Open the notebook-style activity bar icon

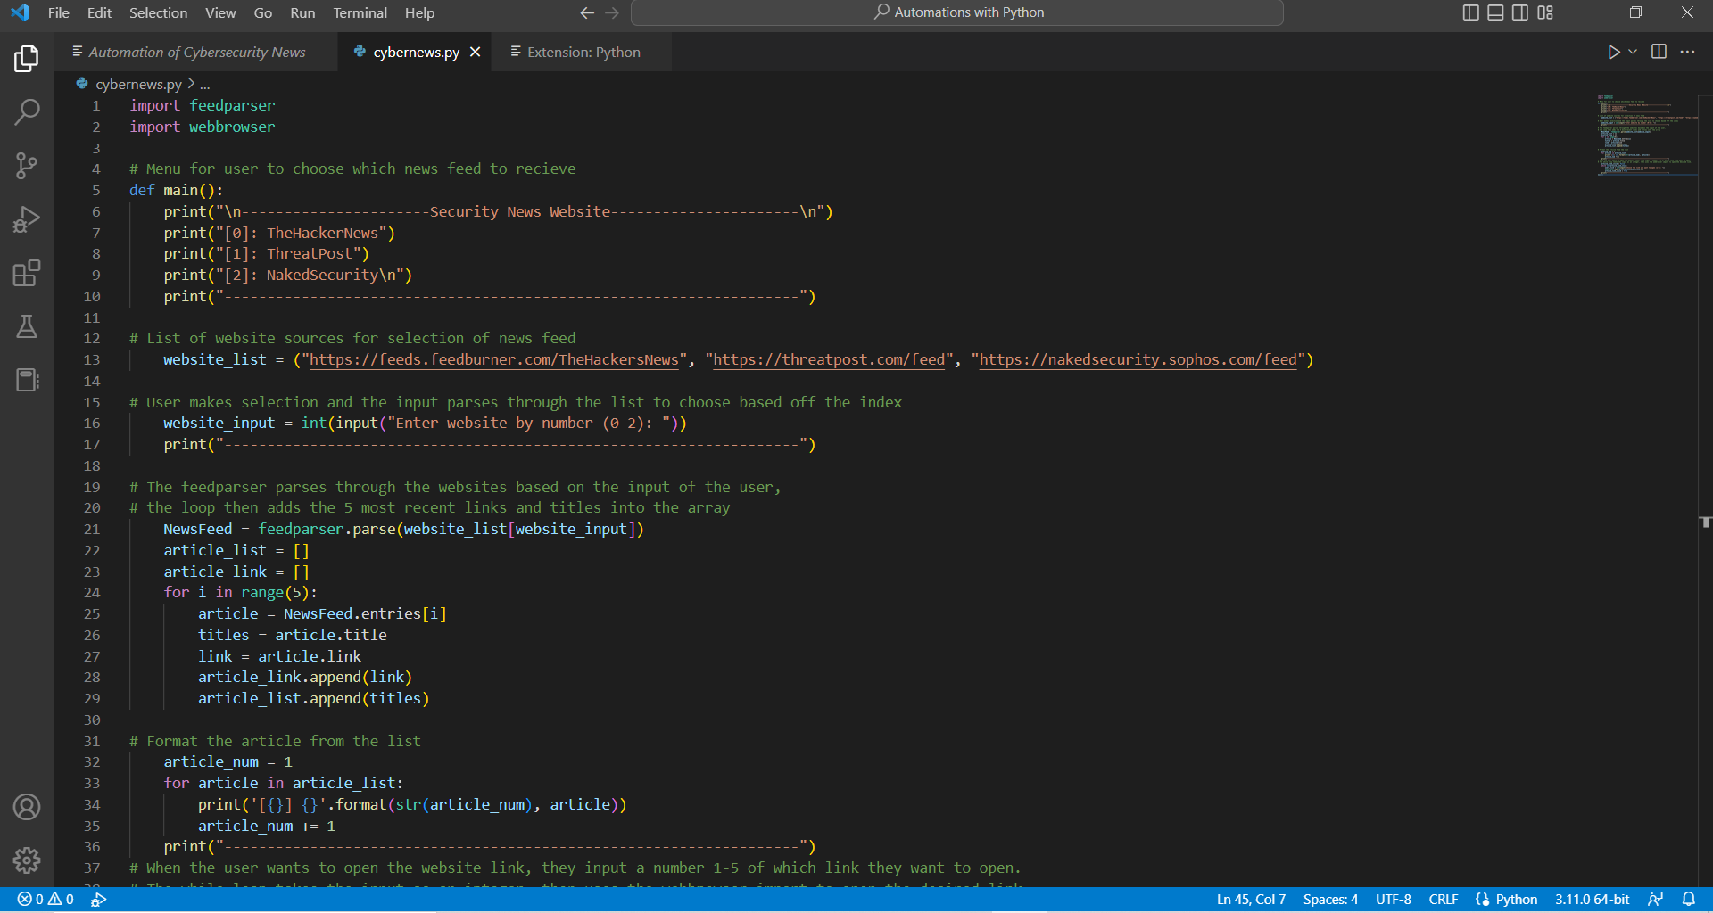[27, 380]
